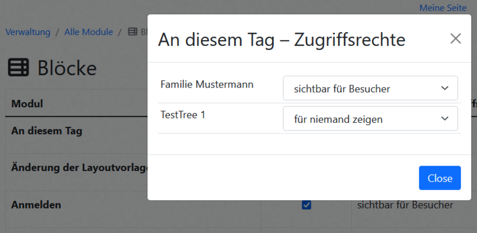Toggle the Anmelden row checkbox
Viewport: 477px width, 233px height.
coord(306,205)
